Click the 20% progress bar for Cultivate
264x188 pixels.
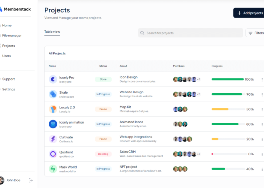228,139
